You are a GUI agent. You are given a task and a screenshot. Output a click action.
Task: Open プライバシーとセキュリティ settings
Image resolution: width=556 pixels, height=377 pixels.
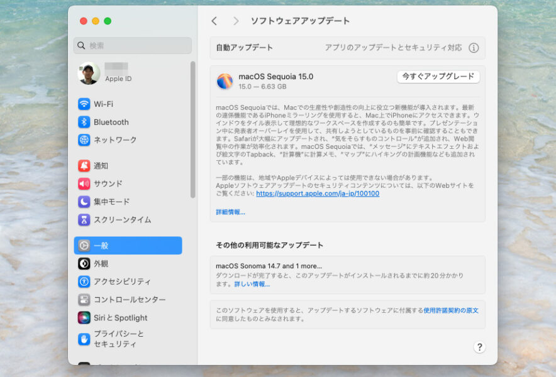coord(128,339)
